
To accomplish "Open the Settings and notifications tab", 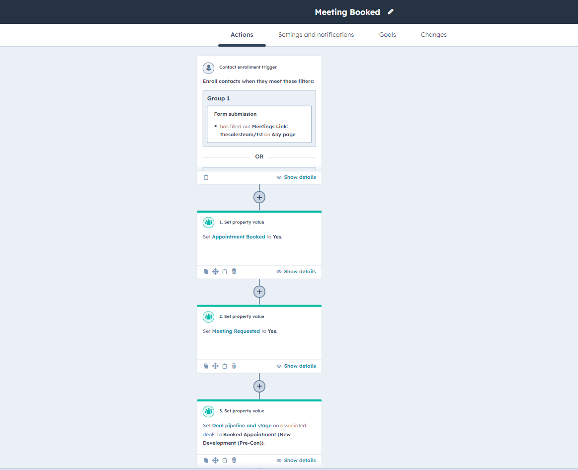I will [x=316, y=35].
